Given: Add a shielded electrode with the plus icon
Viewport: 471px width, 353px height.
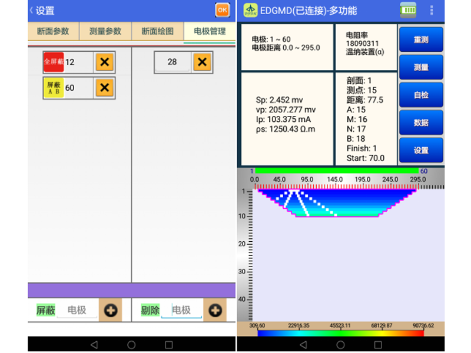Looking at the screenshot, I should (x=111, y=311).
